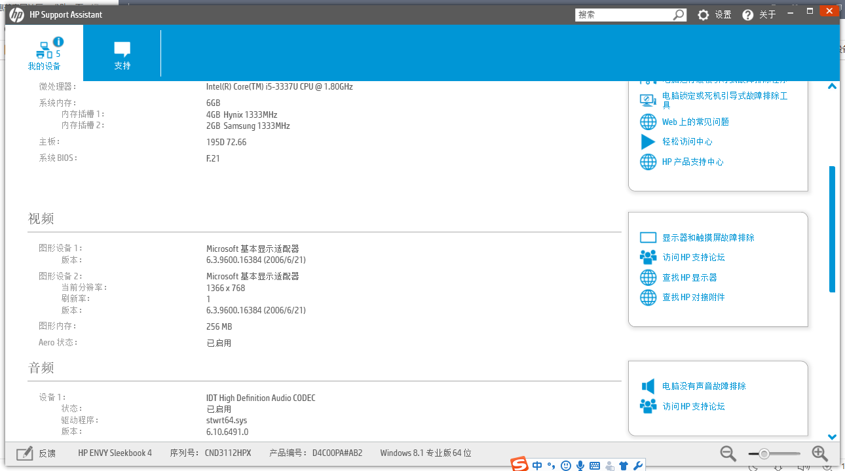Open 轻松访问中心 link

687,141
